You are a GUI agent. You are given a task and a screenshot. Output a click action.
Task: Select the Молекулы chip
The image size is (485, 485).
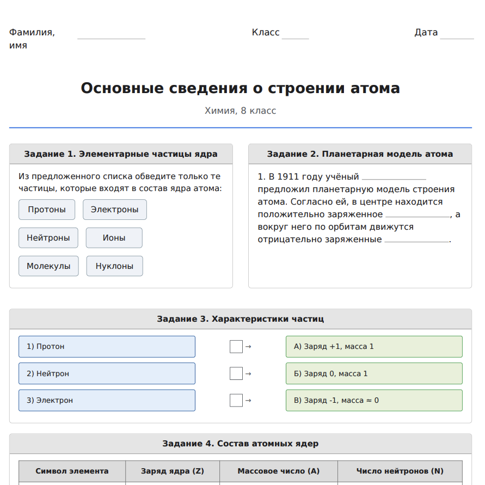pos(48,266)
